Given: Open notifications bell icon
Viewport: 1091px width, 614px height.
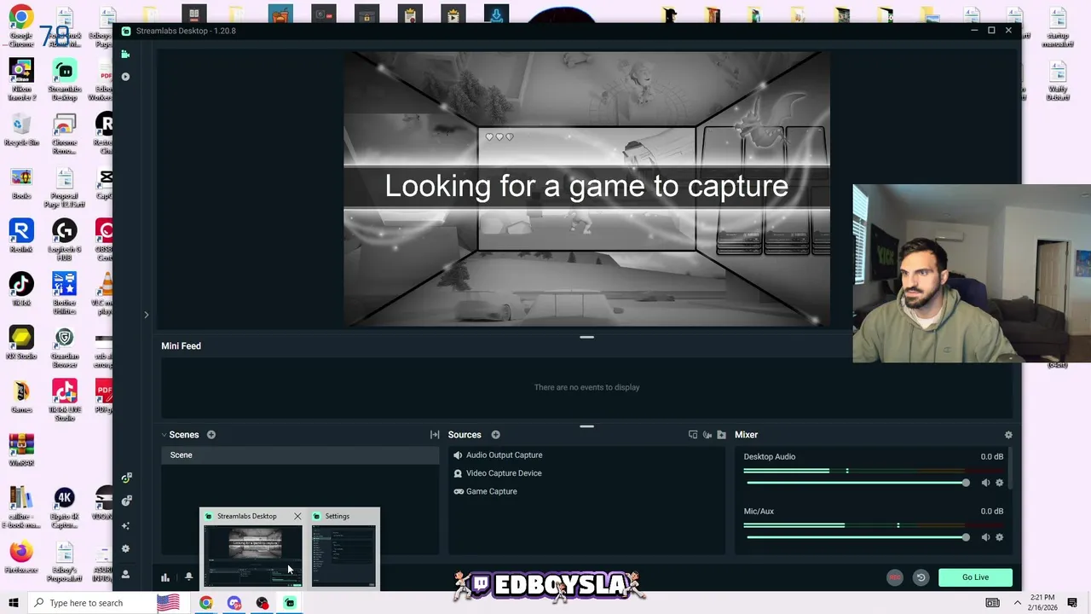Looking at the screenshot, I should pos(188,577).
